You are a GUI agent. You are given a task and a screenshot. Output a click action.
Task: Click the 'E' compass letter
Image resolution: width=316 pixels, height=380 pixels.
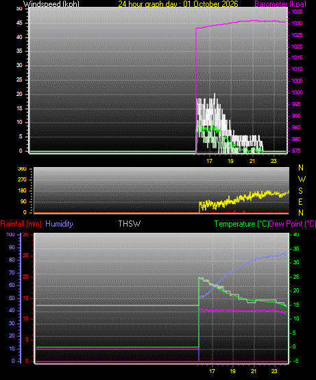[x=300, y=201]
